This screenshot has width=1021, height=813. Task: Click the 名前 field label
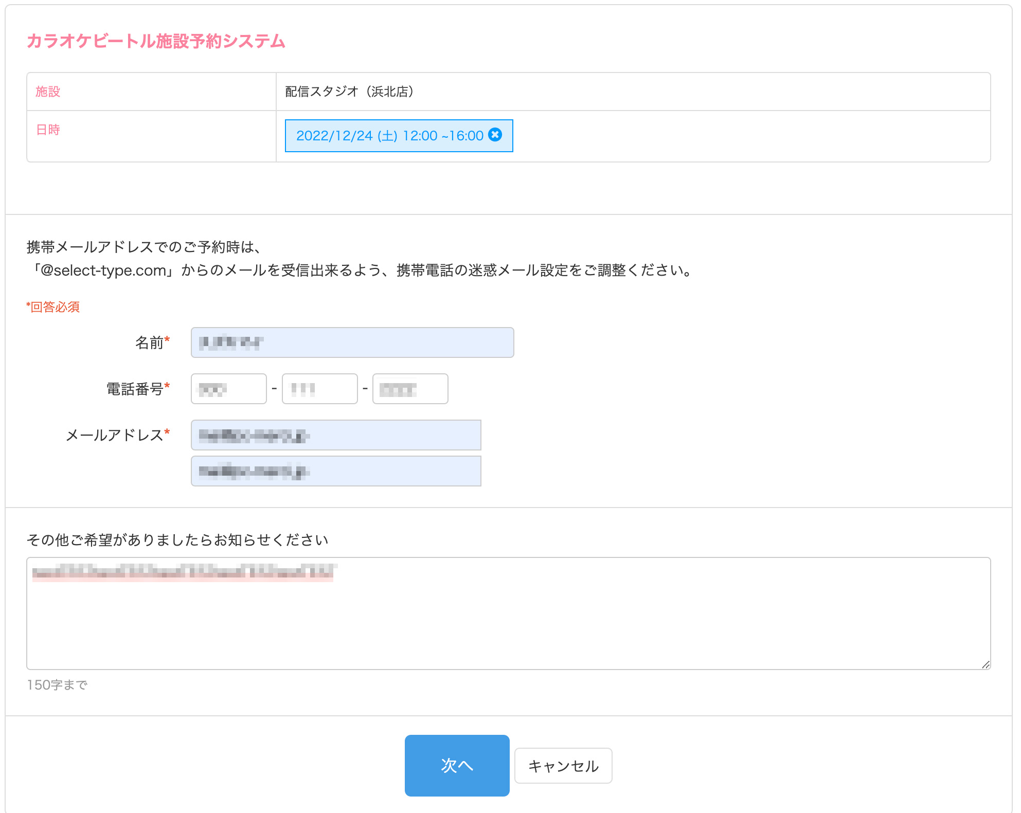(x=152, y=342)
